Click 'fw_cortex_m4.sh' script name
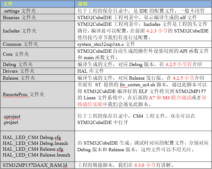 pyautogui.click(x=137, y=85)
